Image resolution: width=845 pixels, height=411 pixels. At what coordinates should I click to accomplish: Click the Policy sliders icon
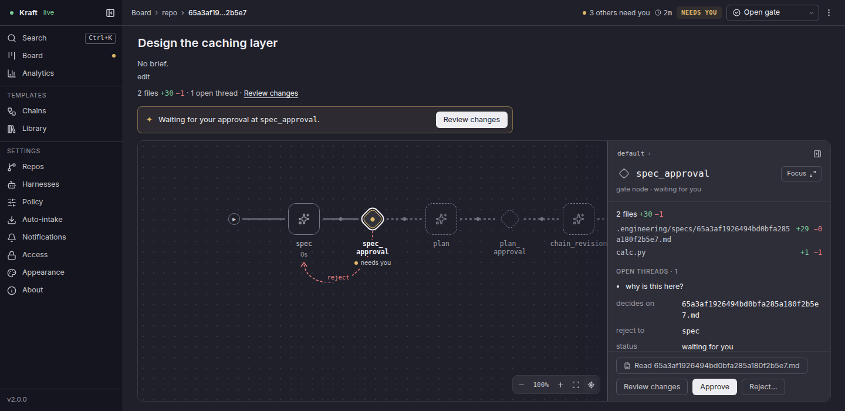tap(12, 202)
